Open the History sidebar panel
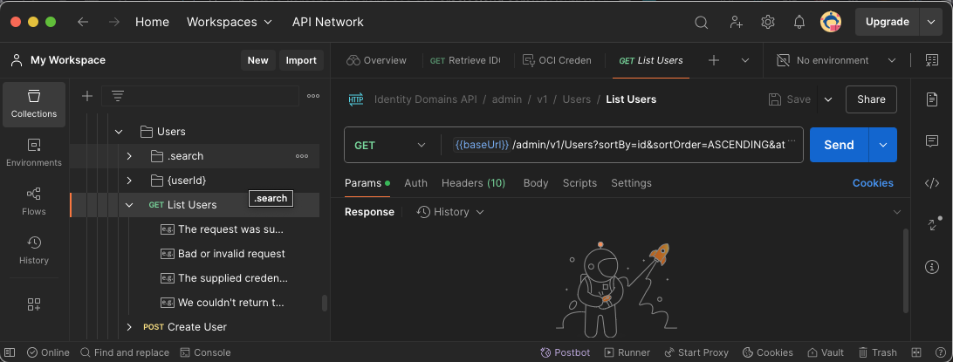 pos(34,250)
